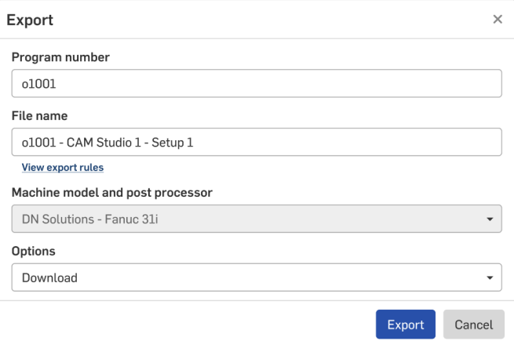Close the Export dialog with the X icon

tap(498, 20)
